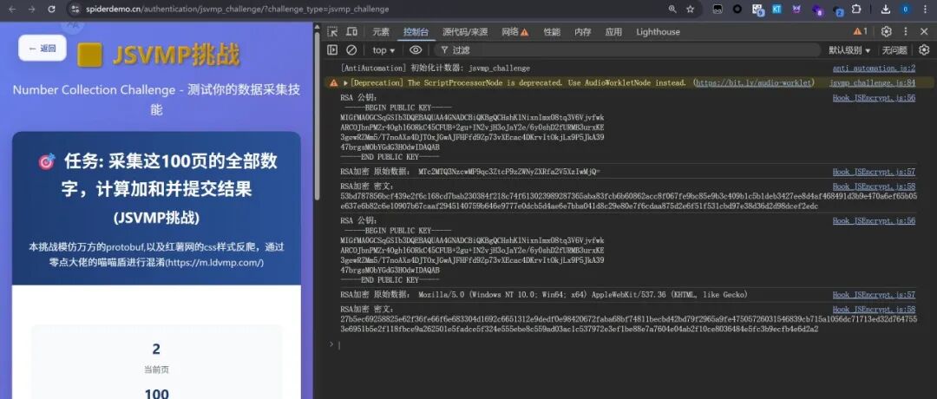Open the Lighthouse tab
This screenshot has width=937, height=399.
(x=658, y=32)
